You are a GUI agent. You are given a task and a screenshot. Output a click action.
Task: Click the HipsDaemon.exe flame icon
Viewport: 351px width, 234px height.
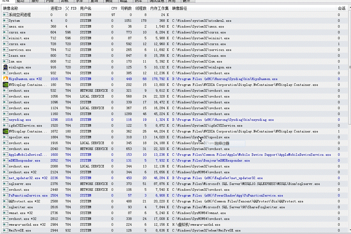[x=5, y=79]
